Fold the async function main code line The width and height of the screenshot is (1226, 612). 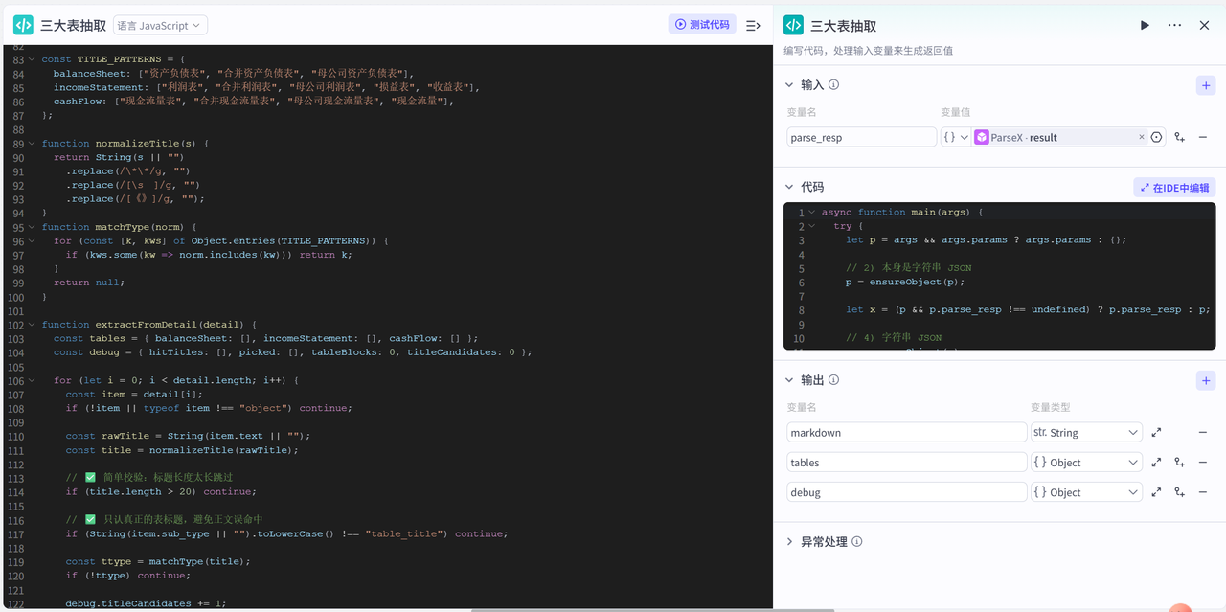812,213
